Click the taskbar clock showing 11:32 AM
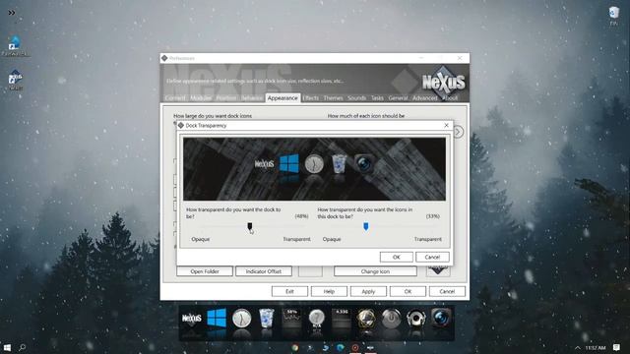Image resolution: width=630 pixels, height=354 pixels. (596, 347)
